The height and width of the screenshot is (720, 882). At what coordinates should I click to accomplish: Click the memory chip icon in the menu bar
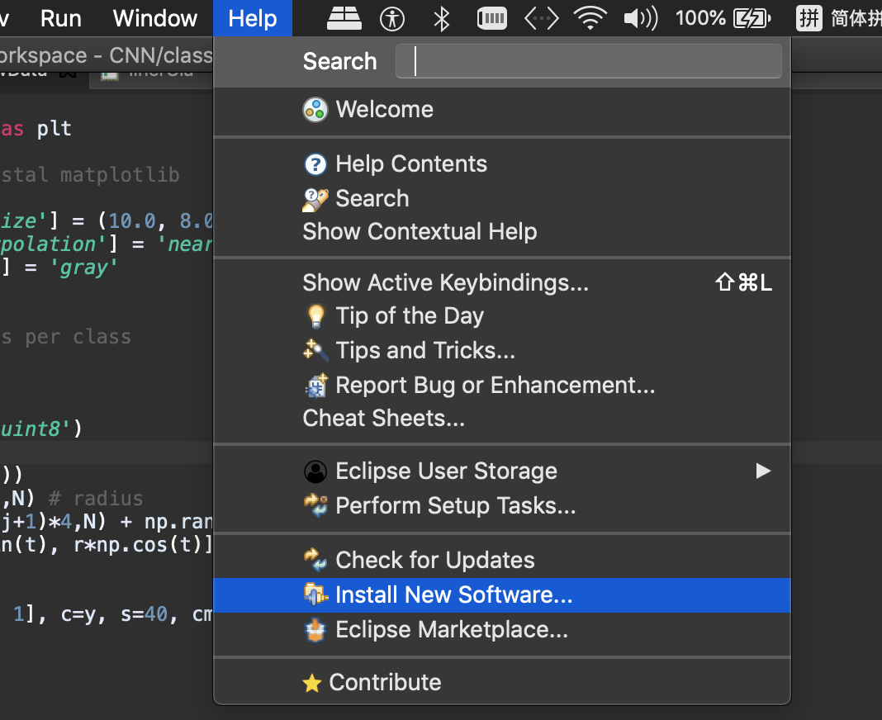(491, 18)
